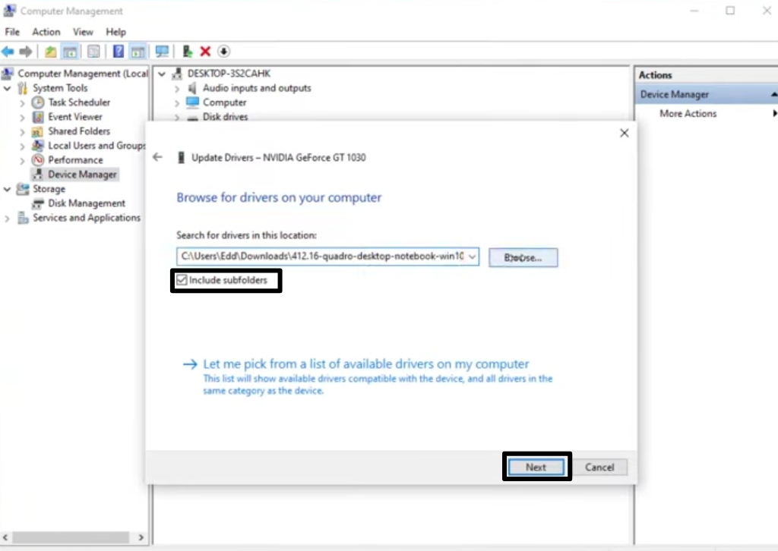Viewport: 778px width, 551px height.
Task: Open the View menu
Action: point(83,32)
